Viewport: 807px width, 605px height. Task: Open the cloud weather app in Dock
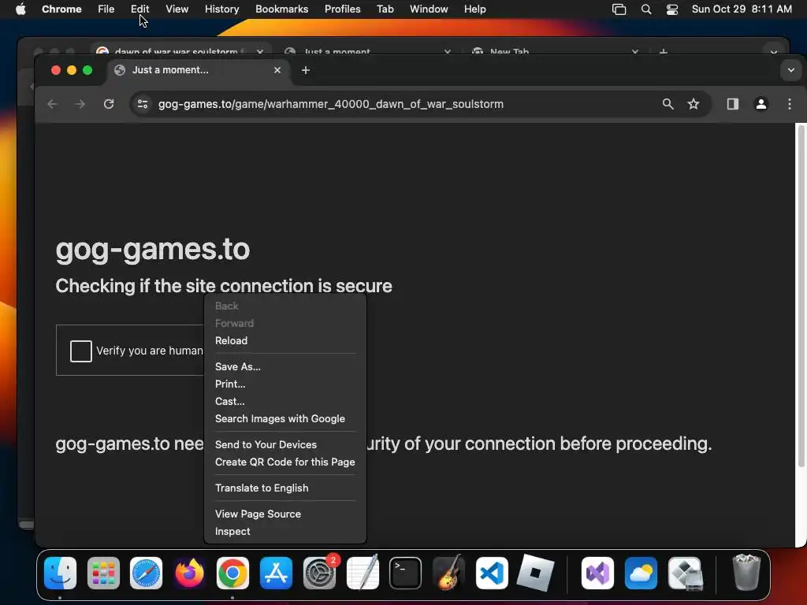tap(641, 573)
